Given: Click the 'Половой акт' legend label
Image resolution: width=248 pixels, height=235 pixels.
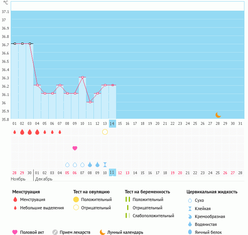Looking at the screenshot, I should 33,232.
